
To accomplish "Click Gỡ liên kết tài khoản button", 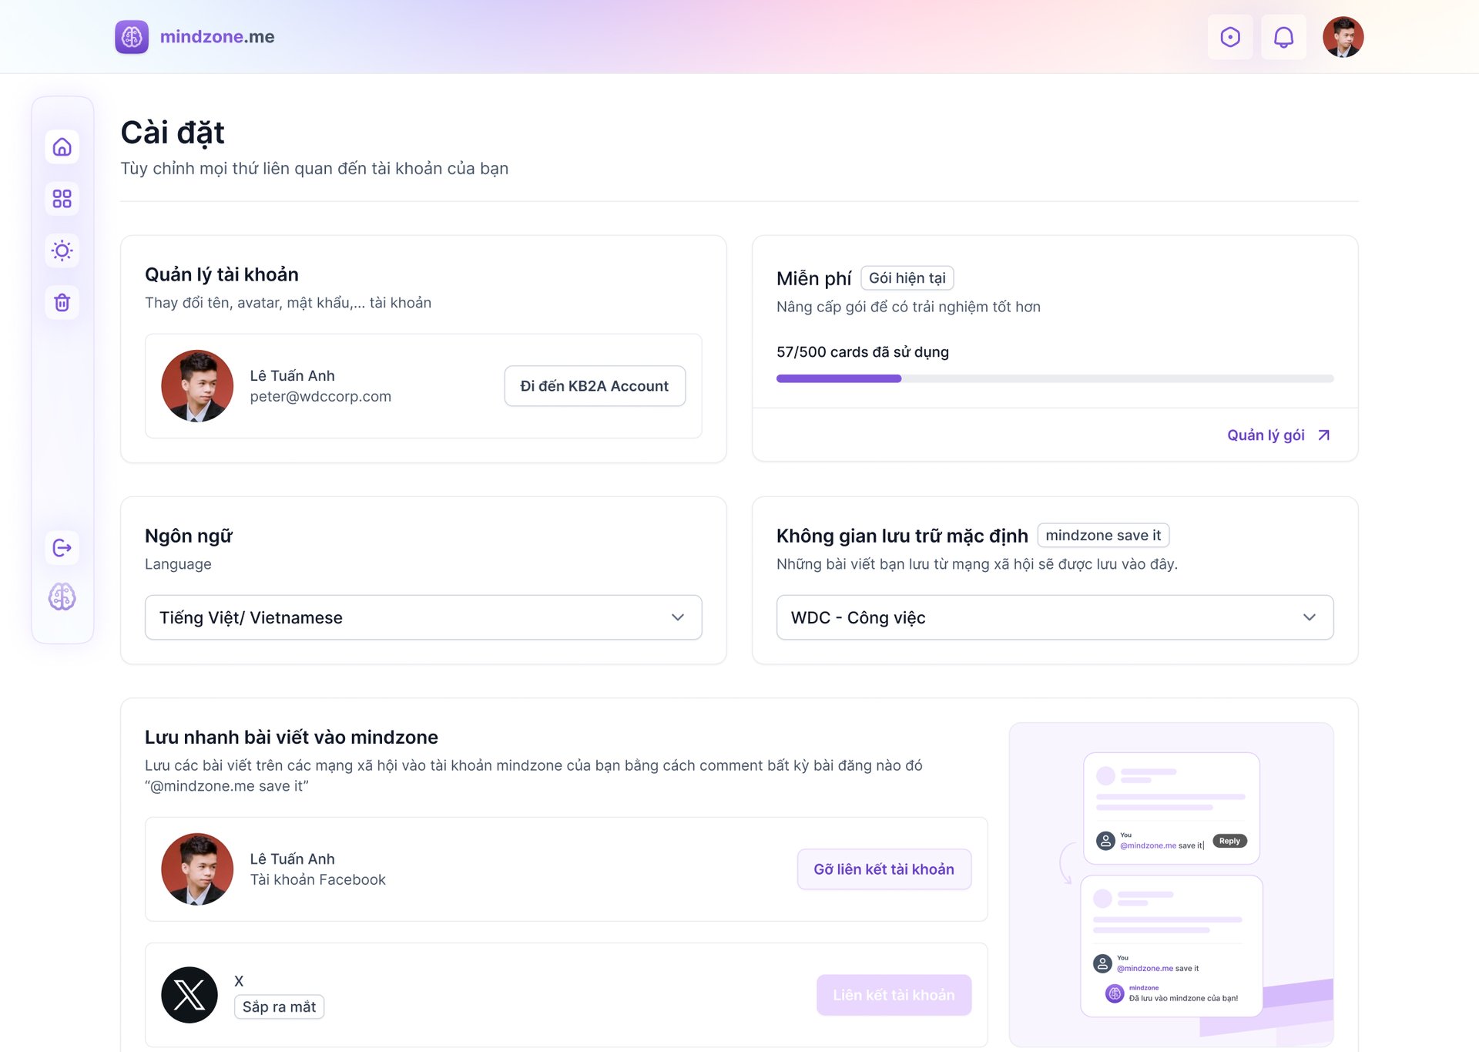I will coord(884,869).
